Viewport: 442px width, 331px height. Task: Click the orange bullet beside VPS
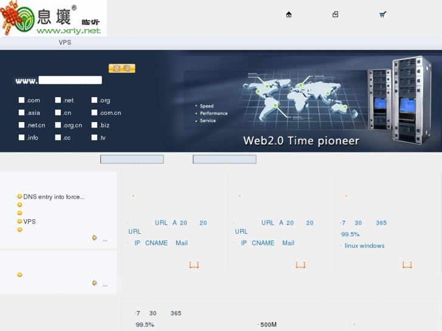(19, 222)
